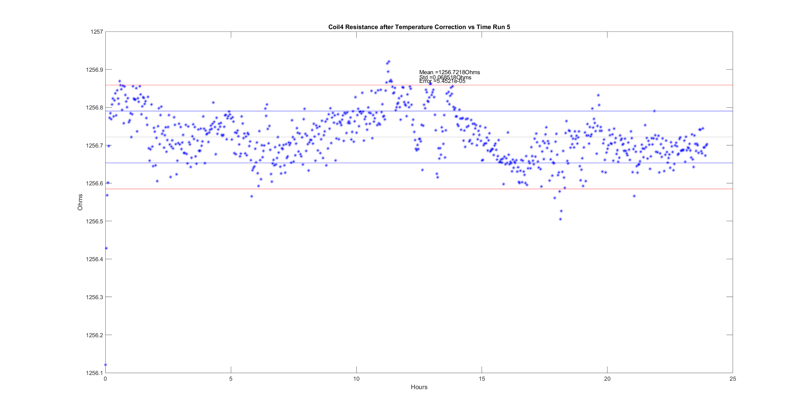Click the 15 x-axis tick label

point(482,379)
